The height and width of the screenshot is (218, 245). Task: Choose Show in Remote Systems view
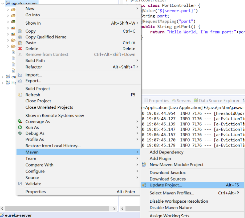pyautogui.click(x=78, y=116)
